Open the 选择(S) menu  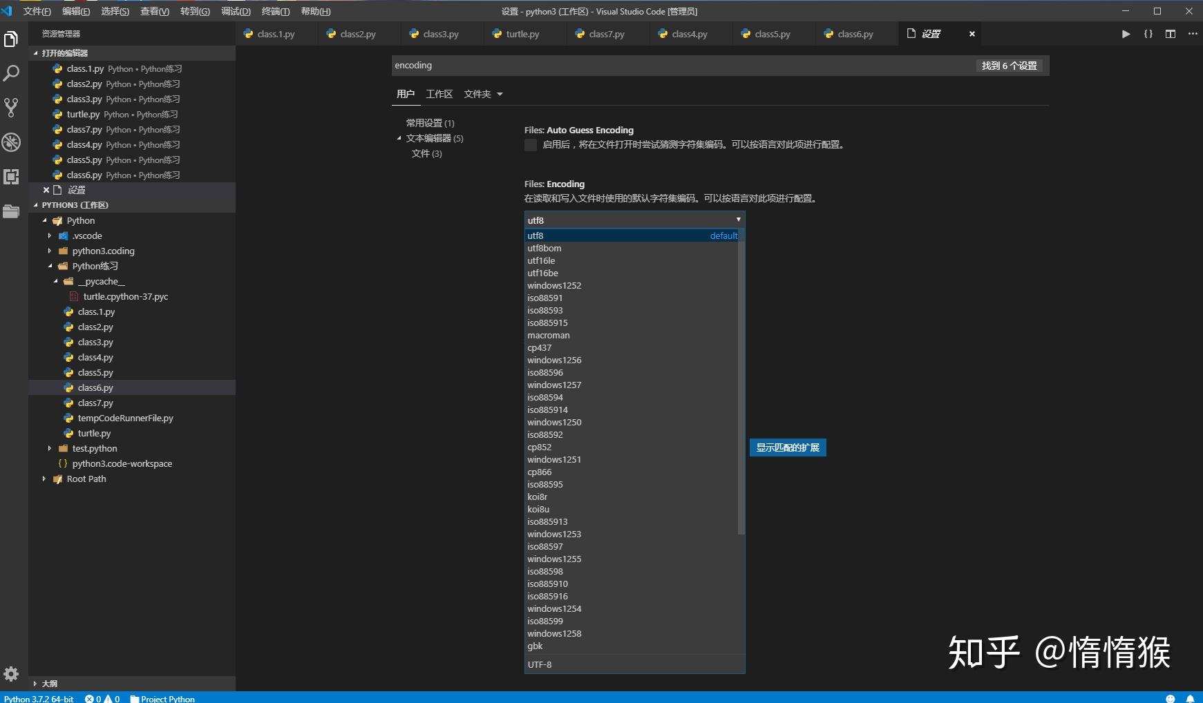pyautogui.click(x=115, y=11)
